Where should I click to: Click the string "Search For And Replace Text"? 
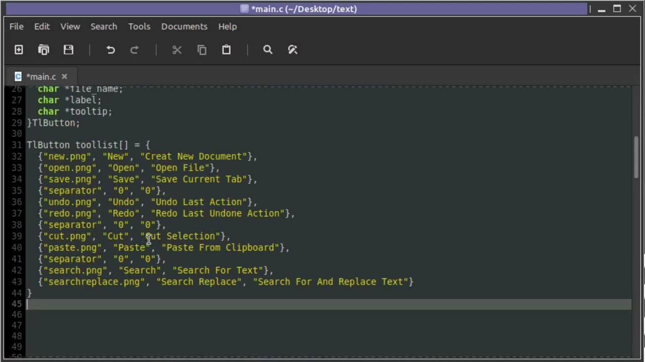click(x=330, y=282)
